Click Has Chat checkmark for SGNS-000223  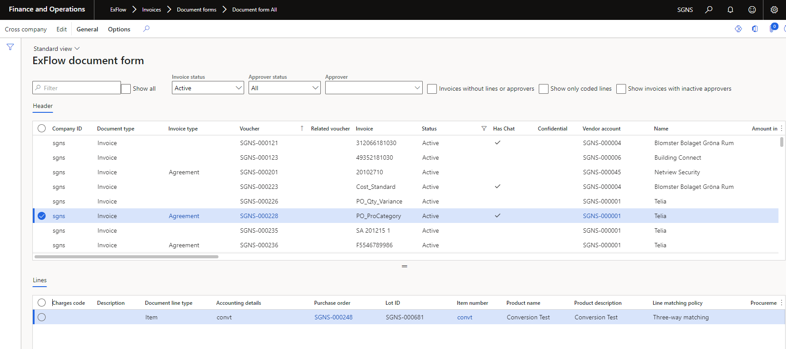pos(498,186)
